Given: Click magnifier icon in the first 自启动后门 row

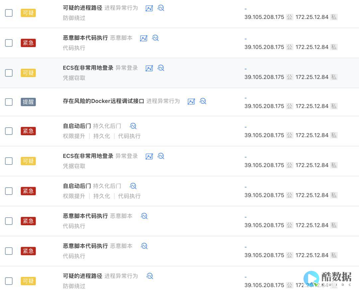Looking at the screenshot, I should pyautogui.click(x=133, y=126).
